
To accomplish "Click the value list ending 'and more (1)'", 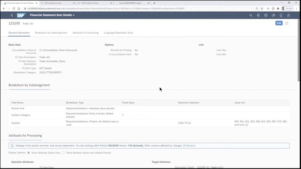I will (261, 123).
